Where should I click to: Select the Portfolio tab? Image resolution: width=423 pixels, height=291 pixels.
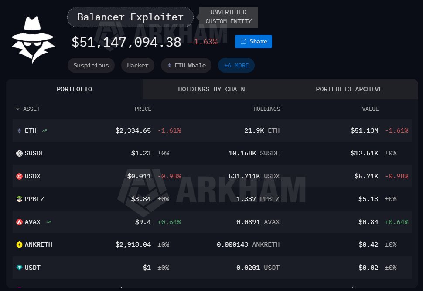point(74,89)
